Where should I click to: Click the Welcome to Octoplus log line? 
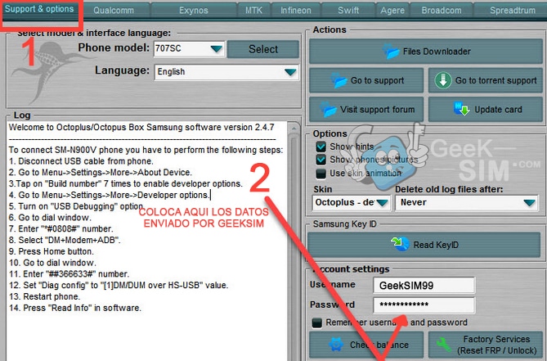coord(141,127)
